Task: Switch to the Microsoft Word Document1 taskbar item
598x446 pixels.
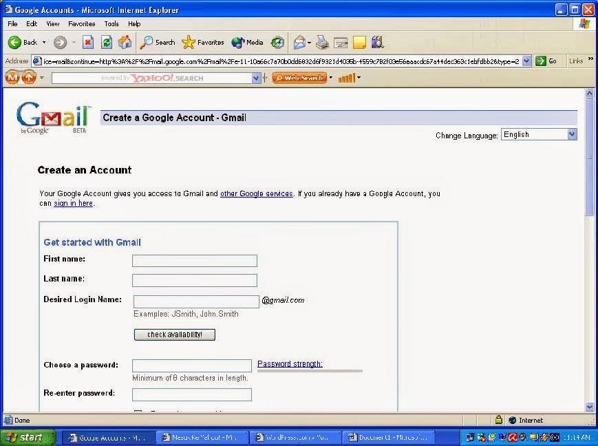Action: 390,438
